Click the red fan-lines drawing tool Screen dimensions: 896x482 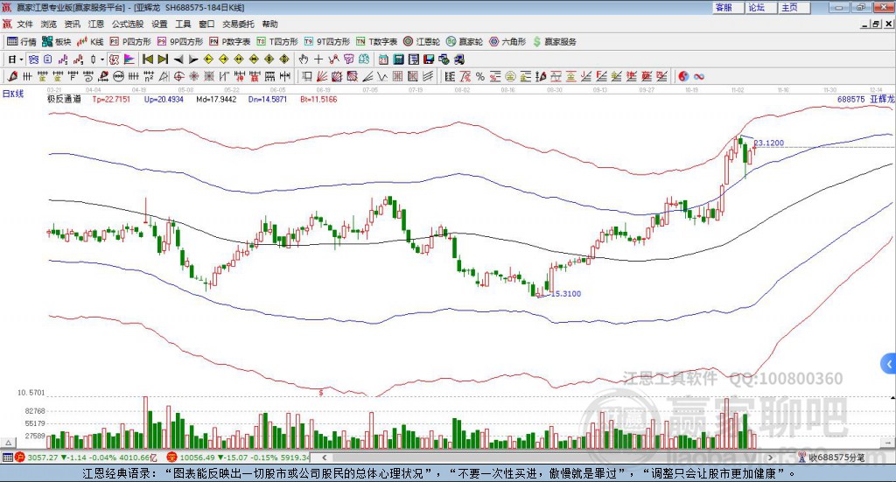322,76
